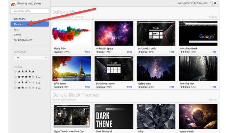The image size is (226, 133).
Task: Filter by two stars & up
Action: 15,87
